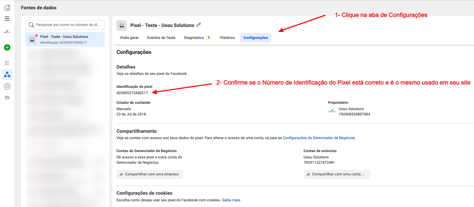Click Compartilhar com uma conta button

(337, 174)
